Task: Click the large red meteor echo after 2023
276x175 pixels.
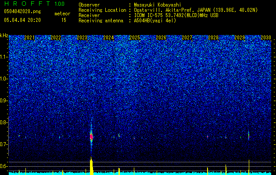Action: pos(91,137)
